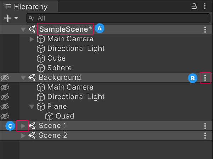Select the Sphere object
This screenshot has height=159, width=213.
click(x=59, y=68)
